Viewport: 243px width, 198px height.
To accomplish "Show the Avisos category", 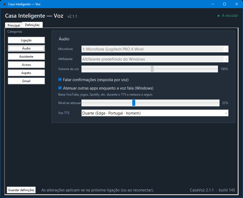I will point(26,65).
